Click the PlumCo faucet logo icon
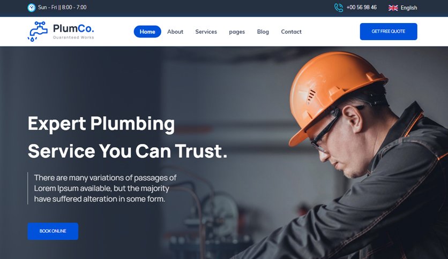Viewport: 448px width, 259px height. [38, 32]
